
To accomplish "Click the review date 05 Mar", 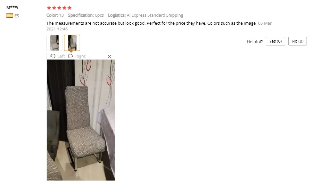I will pos(265,23).
